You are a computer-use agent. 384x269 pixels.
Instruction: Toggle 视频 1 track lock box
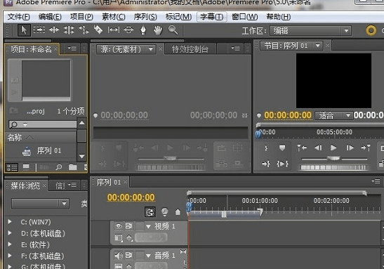(x=140, y=226)
